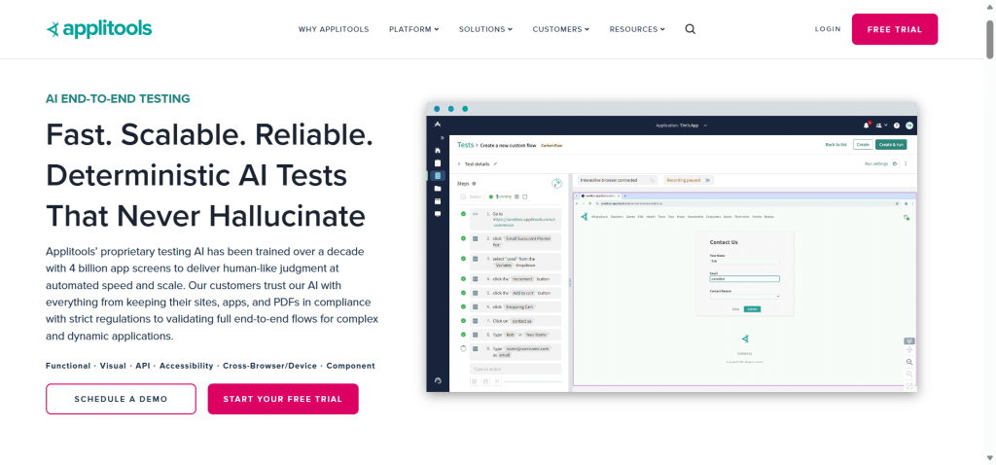Click the Back to list link
996x465 pixels.
(836, 145)
